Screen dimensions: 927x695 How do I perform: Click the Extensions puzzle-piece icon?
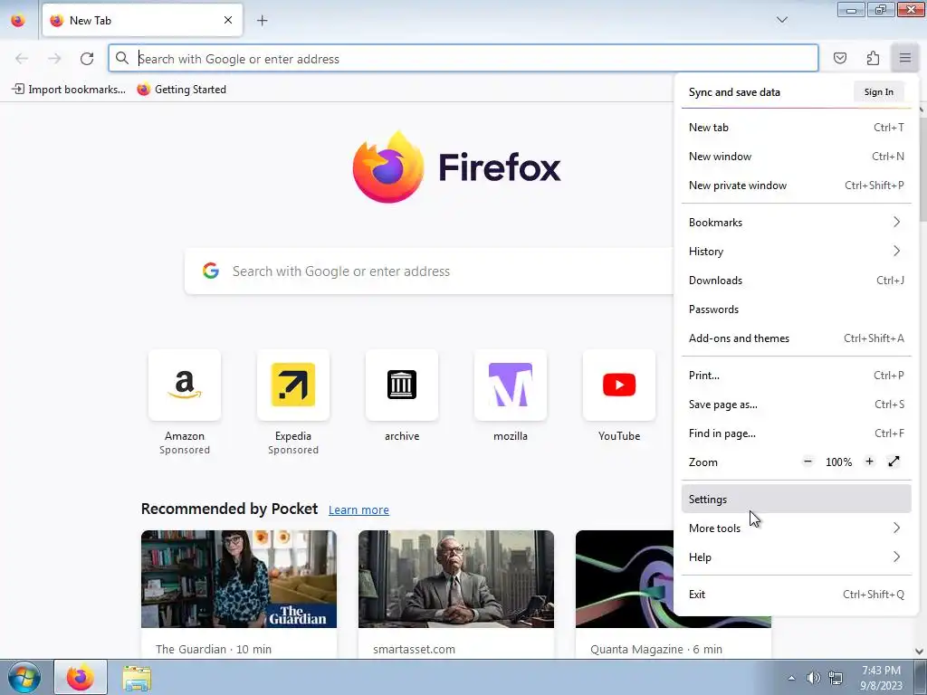click(873, 58)
